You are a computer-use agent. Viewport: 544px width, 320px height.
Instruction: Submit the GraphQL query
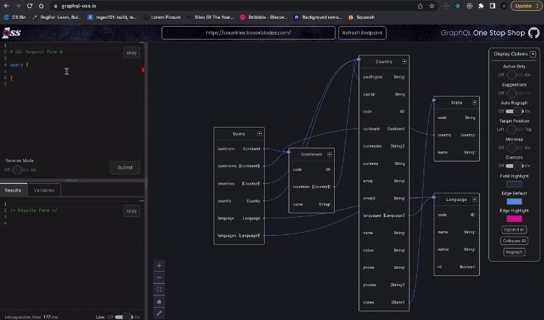click(125, 167)
